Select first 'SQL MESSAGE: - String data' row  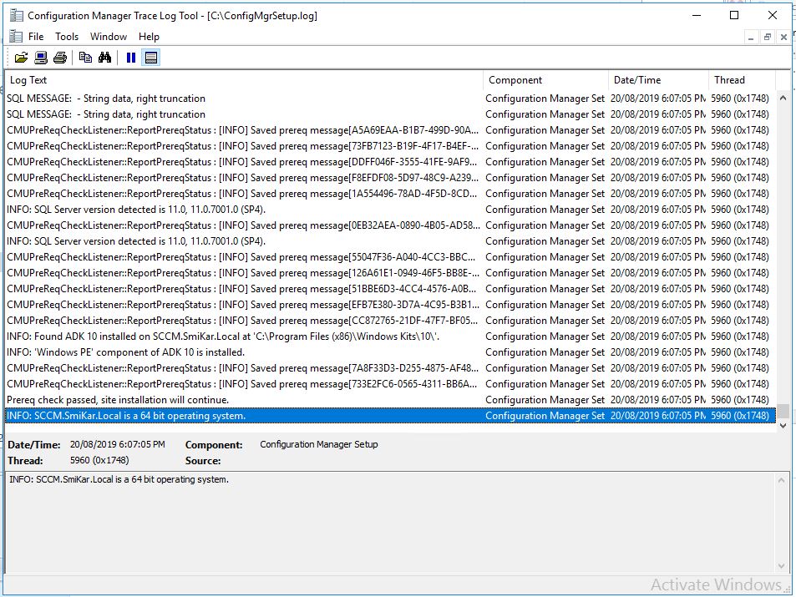(x=390, y=99)
